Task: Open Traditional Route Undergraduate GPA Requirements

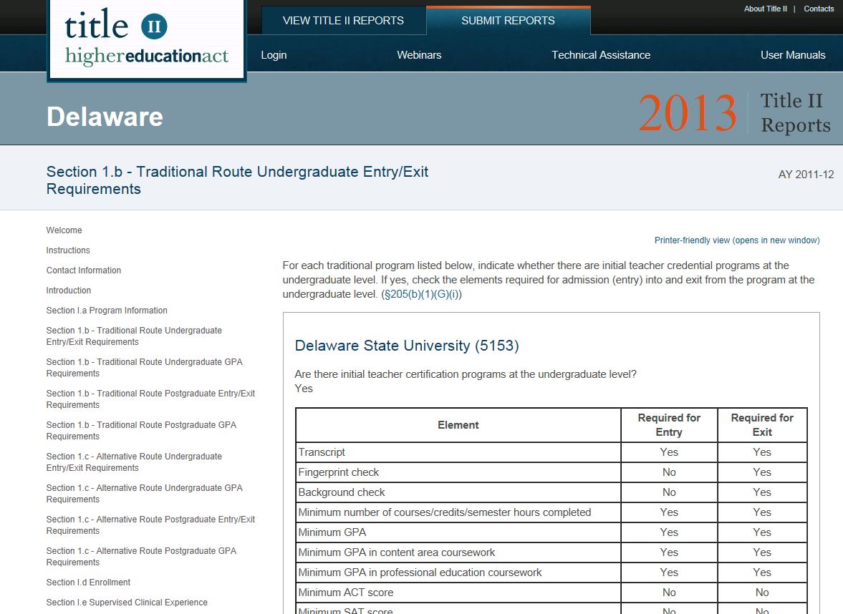Action: point(144,367)
